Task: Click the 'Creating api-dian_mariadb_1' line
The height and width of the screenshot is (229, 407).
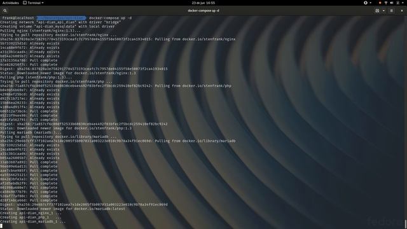Action: pos(32,222)
